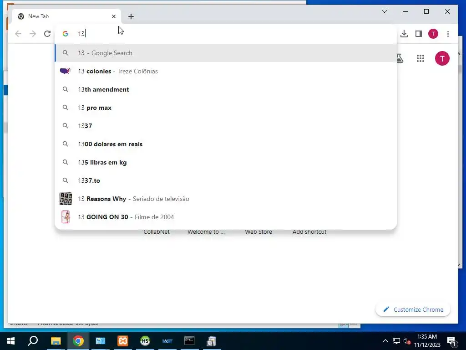Choose the '13th amendment' suggestion
Viewport: 466px width, 350px height.
coord(226,89)
